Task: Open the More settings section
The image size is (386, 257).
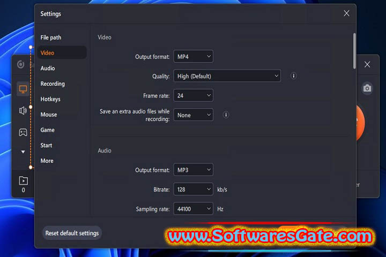Action: point(47,161)
